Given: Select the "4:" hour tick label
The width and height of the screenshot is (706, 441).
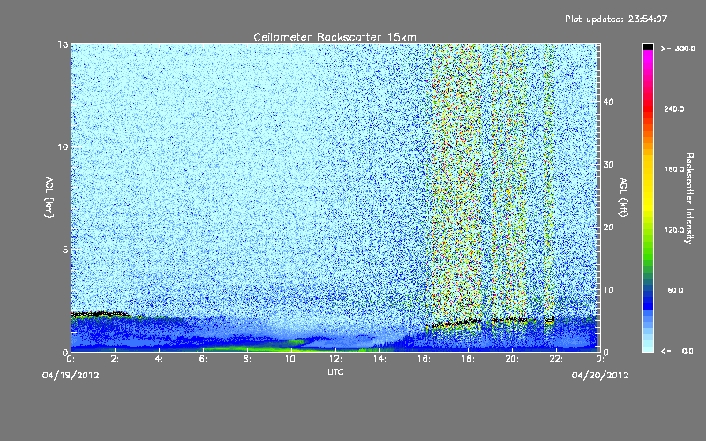Looking at the screenshot, I should pyautogui.click(x=160, y=359).
